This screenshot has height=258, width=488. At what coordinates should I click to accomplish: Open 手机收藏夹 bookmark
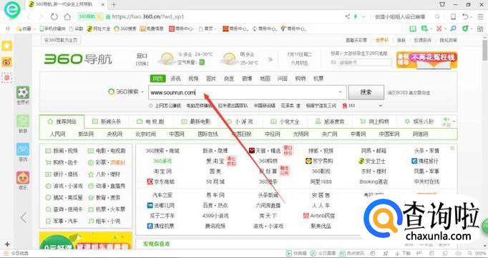[x=53, y=29]
